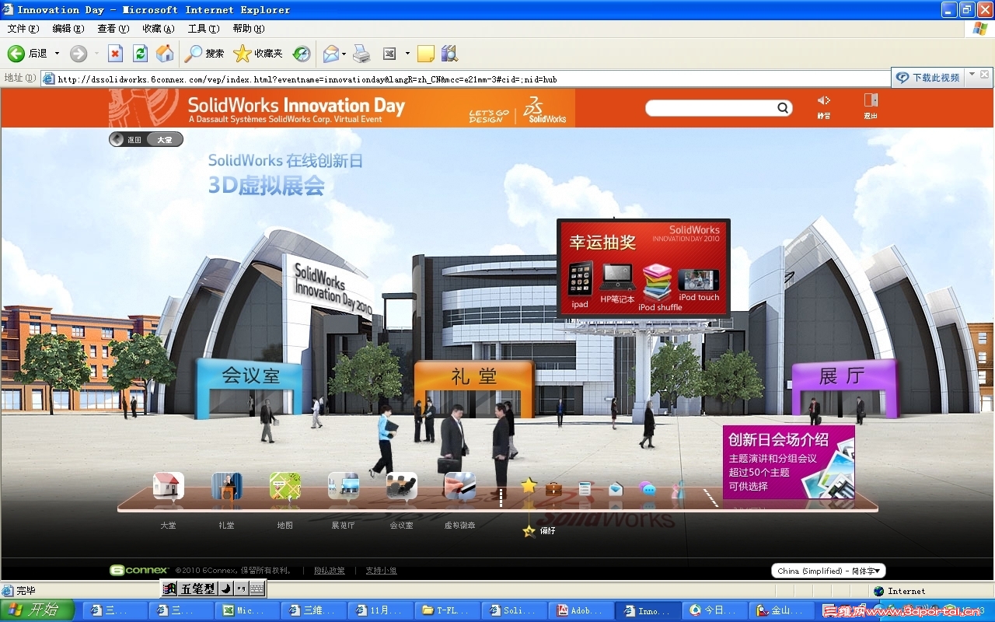Click the IE Forward arrow button
This screenshot has height=622, width=995.
tap(79, 54)
